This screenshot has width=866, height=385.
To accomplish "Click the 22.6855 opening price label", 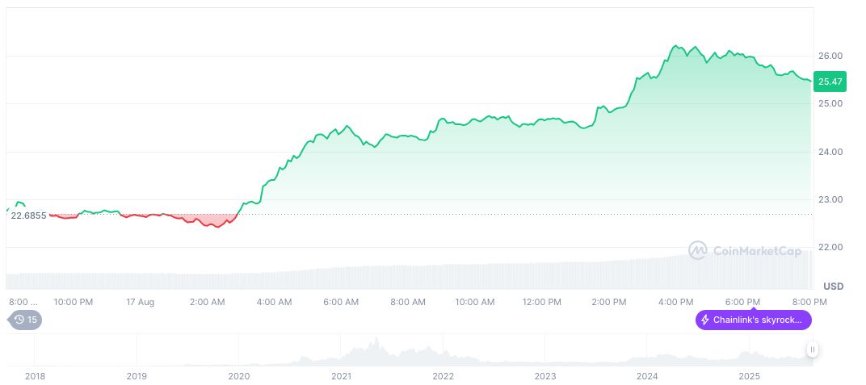I will [28, 216].
